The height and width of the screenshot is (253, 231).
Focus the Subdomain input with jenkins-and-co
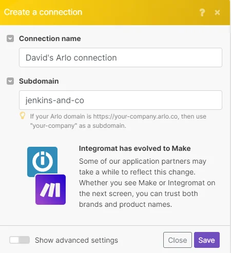[x=121, y=100]
